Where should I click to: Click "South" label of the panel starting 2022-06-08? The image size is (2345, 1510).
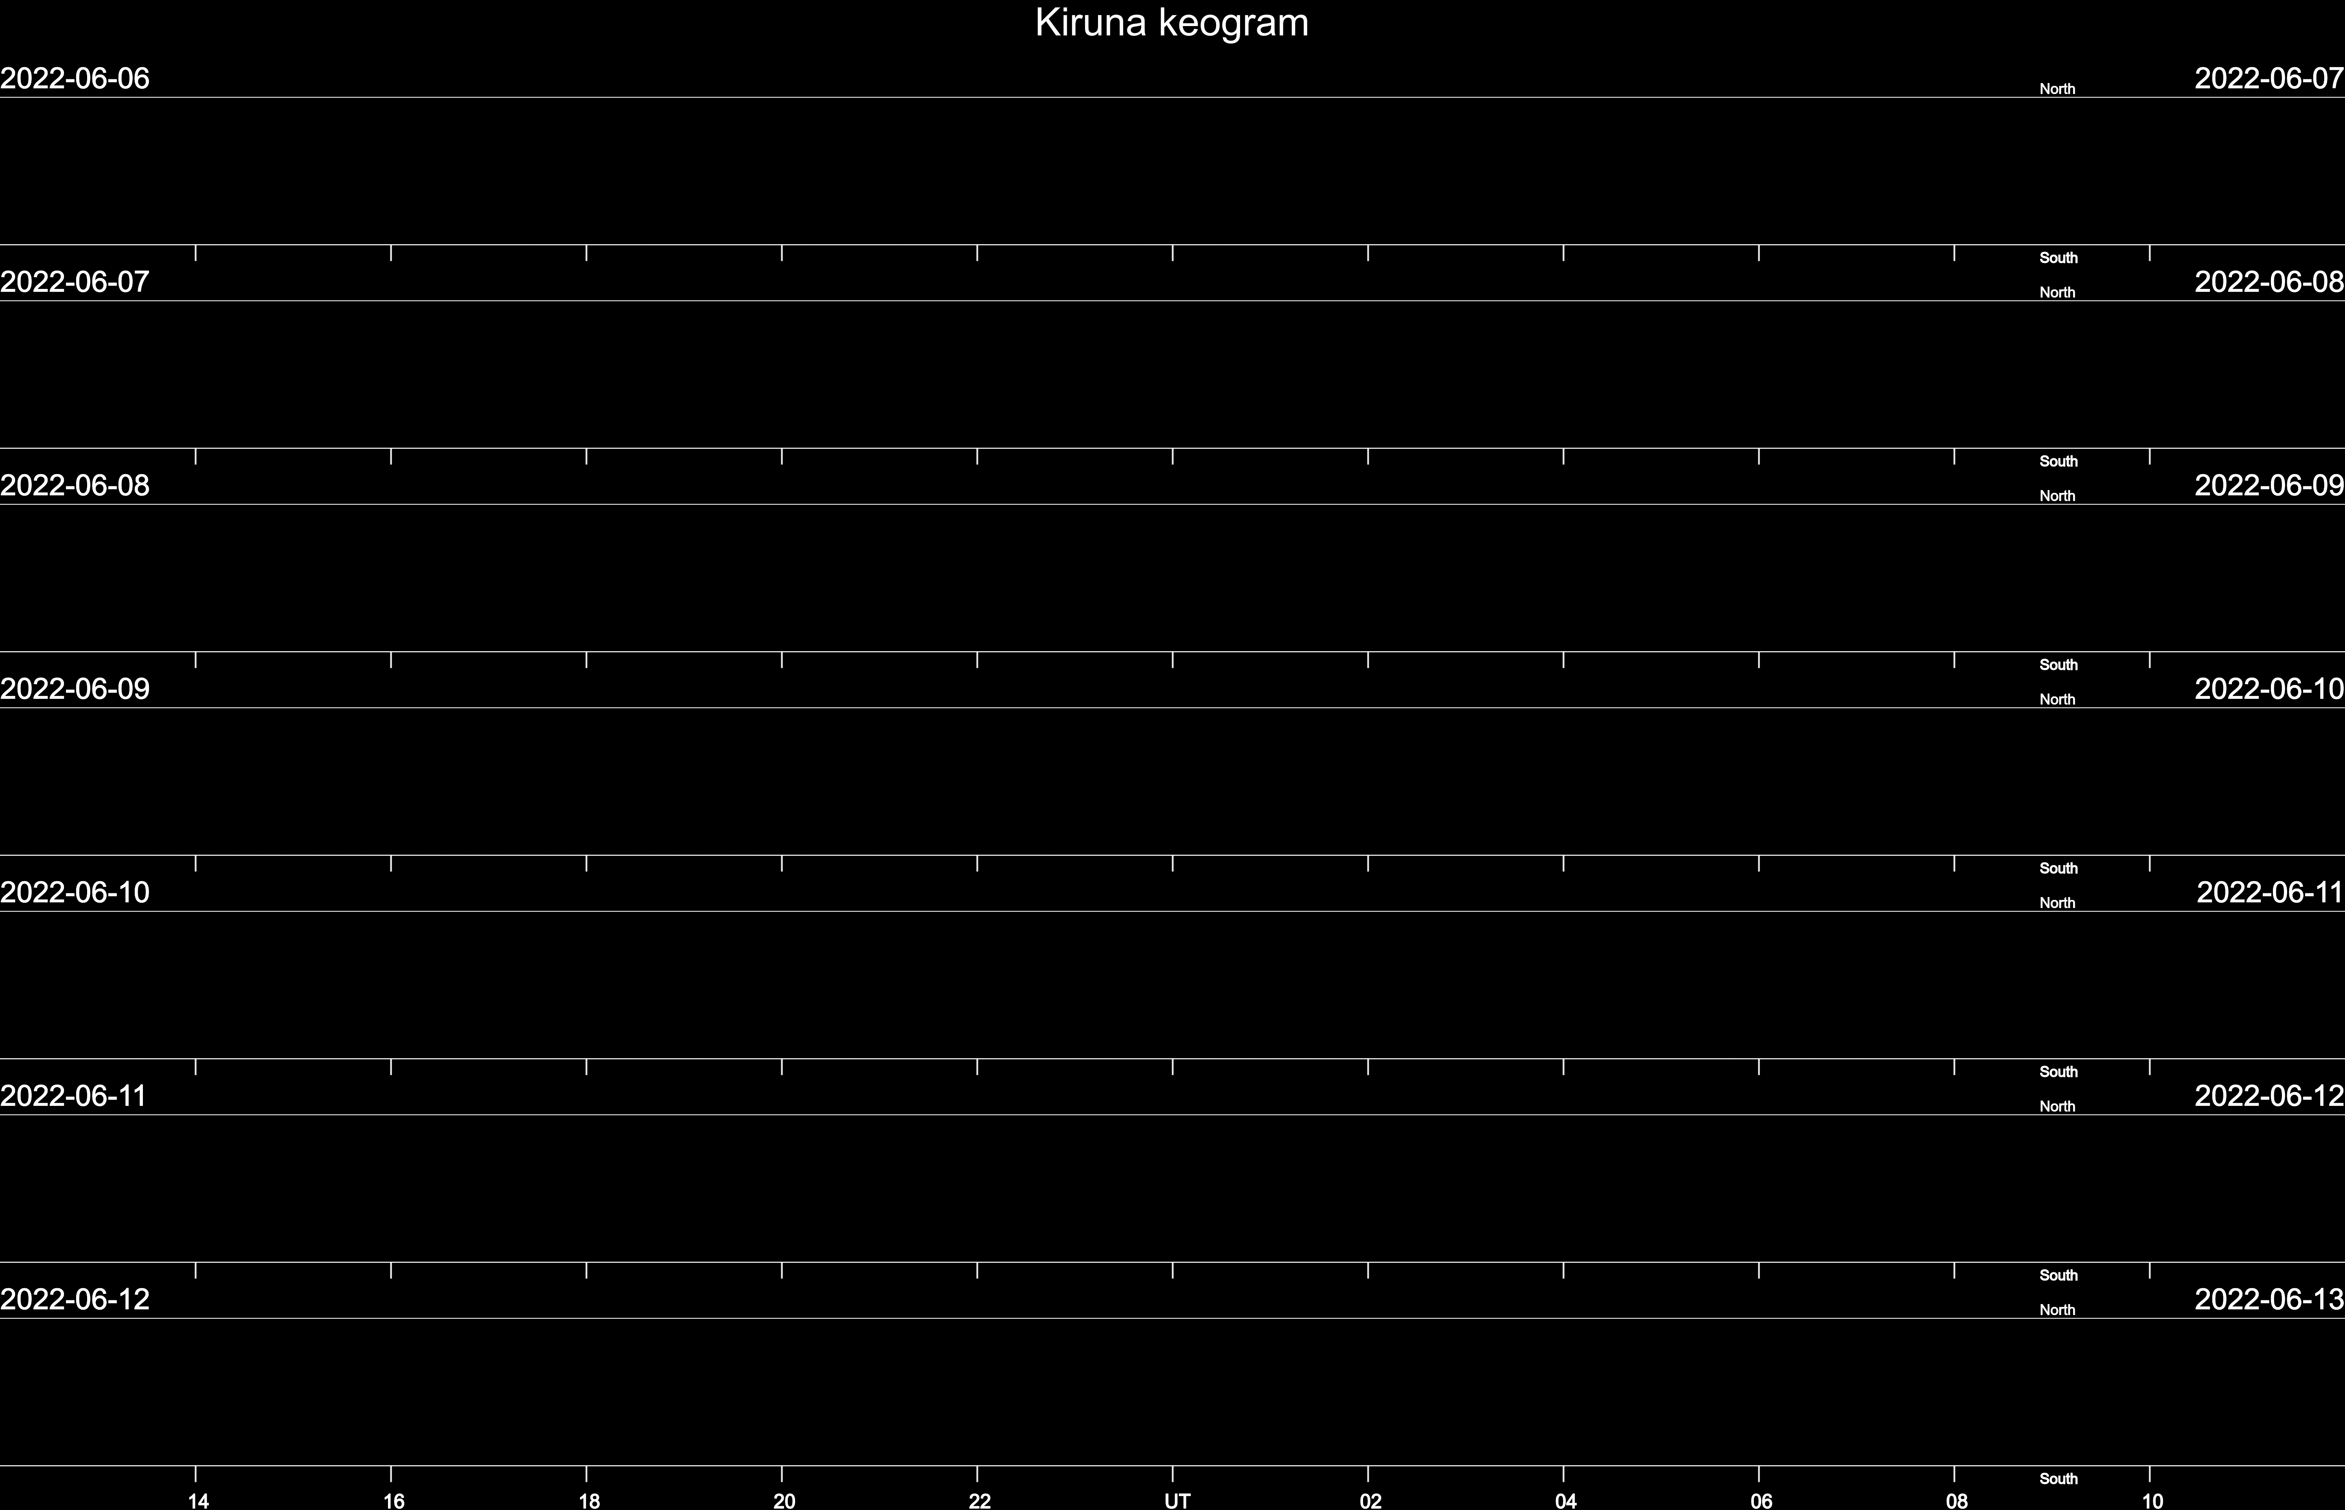[2059, 665]
